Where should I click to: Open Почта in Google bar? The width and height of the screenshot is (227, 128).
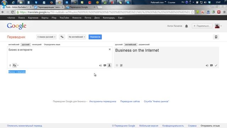click(88, 18)
